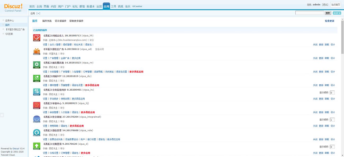The width and height of the screenshot is (344, 157).
Task: Click the 微社区广告 TV plugin icon
Action: (x=37, y=51)
